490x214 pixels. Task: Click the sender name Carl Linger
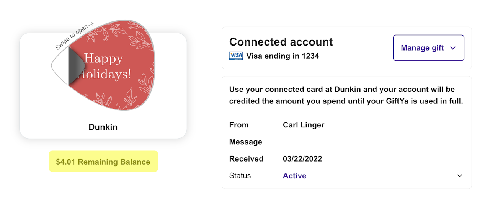[304, 125]
